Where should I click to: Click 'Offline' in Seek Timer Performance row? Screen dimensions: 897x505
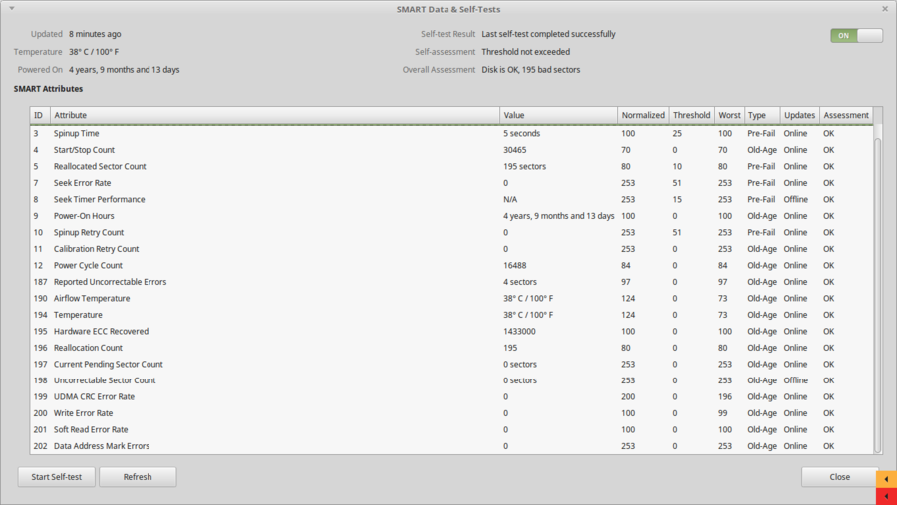pos(795,199)
